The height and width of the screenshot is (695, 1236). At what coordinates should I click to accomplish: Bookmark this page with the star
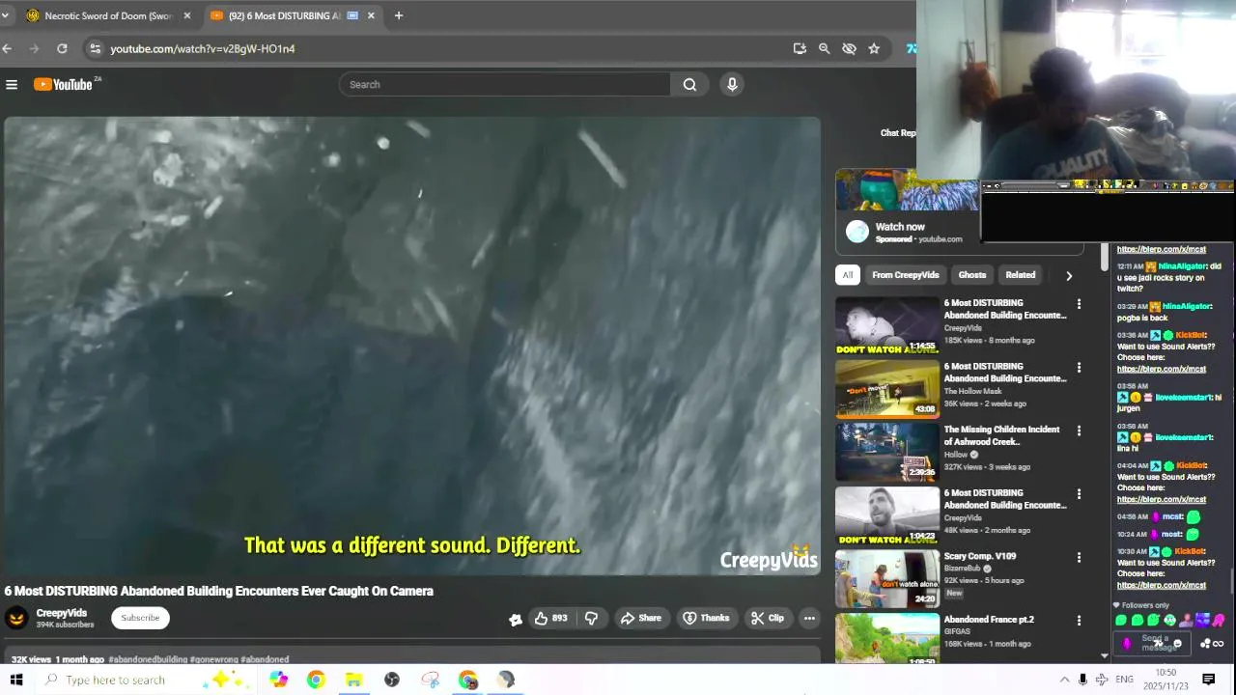coord(874,48)
